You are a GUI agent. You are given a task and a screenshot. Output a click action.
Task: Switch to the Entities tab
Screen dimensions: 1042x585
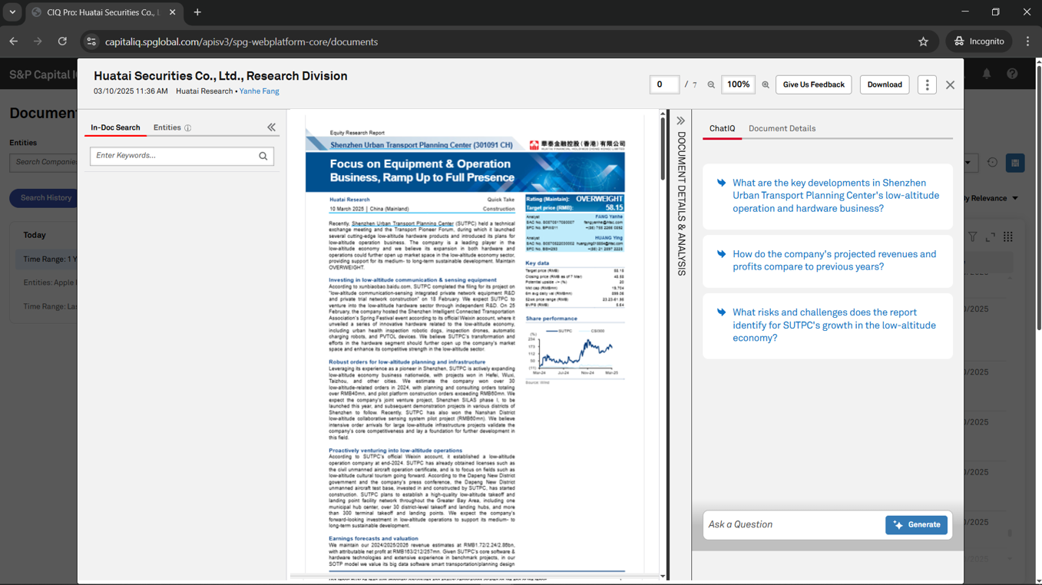(167, 127)
